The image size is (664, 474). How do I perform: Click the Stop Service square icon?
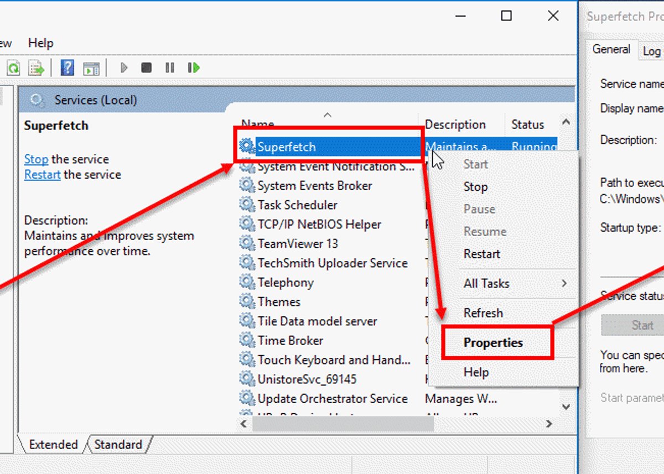(x=146, y=67)
